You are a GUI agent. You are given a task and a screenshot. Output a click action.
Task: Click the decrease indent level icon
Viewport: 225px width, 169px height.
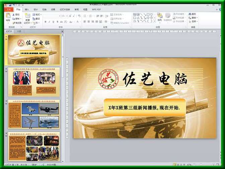(98, 16)
